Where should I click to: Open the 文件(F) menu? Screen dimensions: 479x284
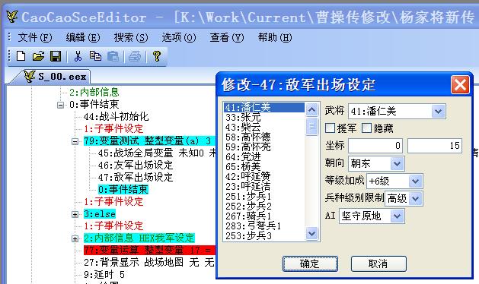tap(35, 37)
